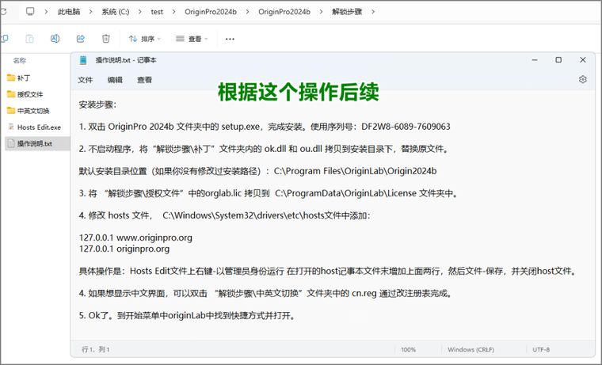
Task: Click the share icon in Explorer toolbar
Action: tap(80, 38)
